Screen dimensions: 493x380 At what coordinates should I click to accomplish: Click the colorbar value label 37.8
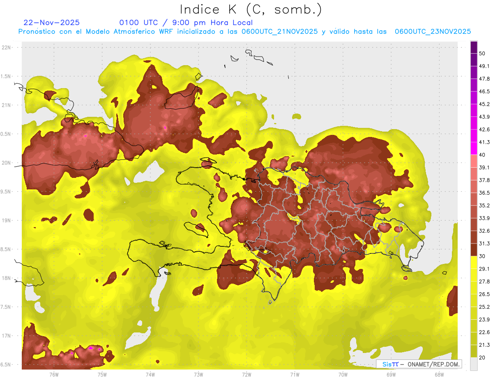[x=484, y=180]
